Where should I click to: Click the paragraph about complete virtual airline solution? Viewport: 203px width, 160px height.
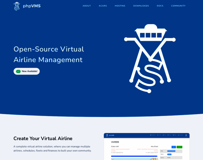pyautogui.click(x=52, y=149)
